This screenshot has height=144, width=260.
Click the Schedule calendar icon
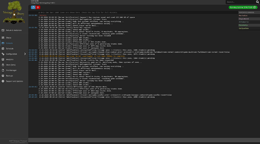click(3, 49)
